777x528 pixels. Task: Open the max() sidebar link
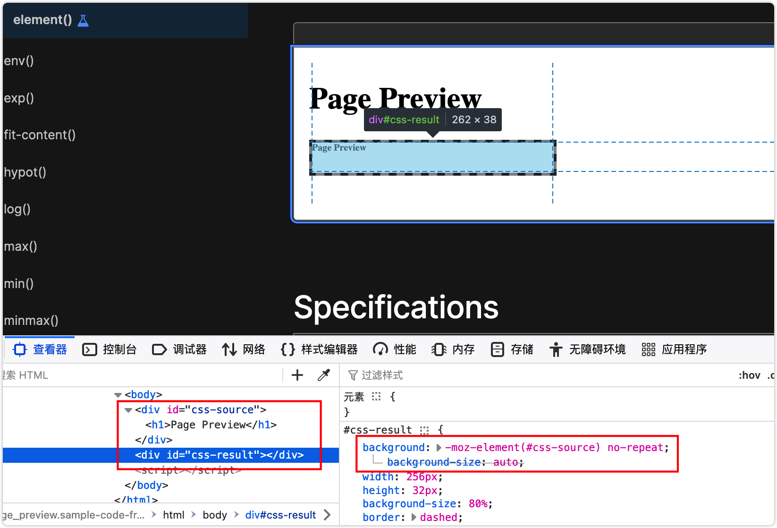(20, 247)
